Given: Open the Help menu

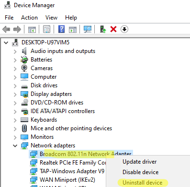Looking at the screenshot, I should [x=71, y=18].
